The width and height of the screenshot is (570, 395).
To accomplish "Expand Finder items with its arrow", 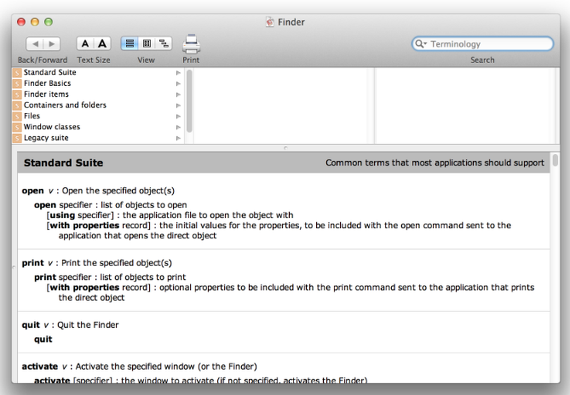I will [x=178, y=95].
